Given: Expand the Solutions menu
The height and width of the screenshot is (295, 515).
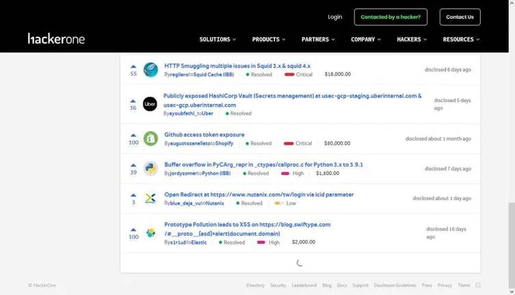Looking at the screenshot, I should (217, 40).
